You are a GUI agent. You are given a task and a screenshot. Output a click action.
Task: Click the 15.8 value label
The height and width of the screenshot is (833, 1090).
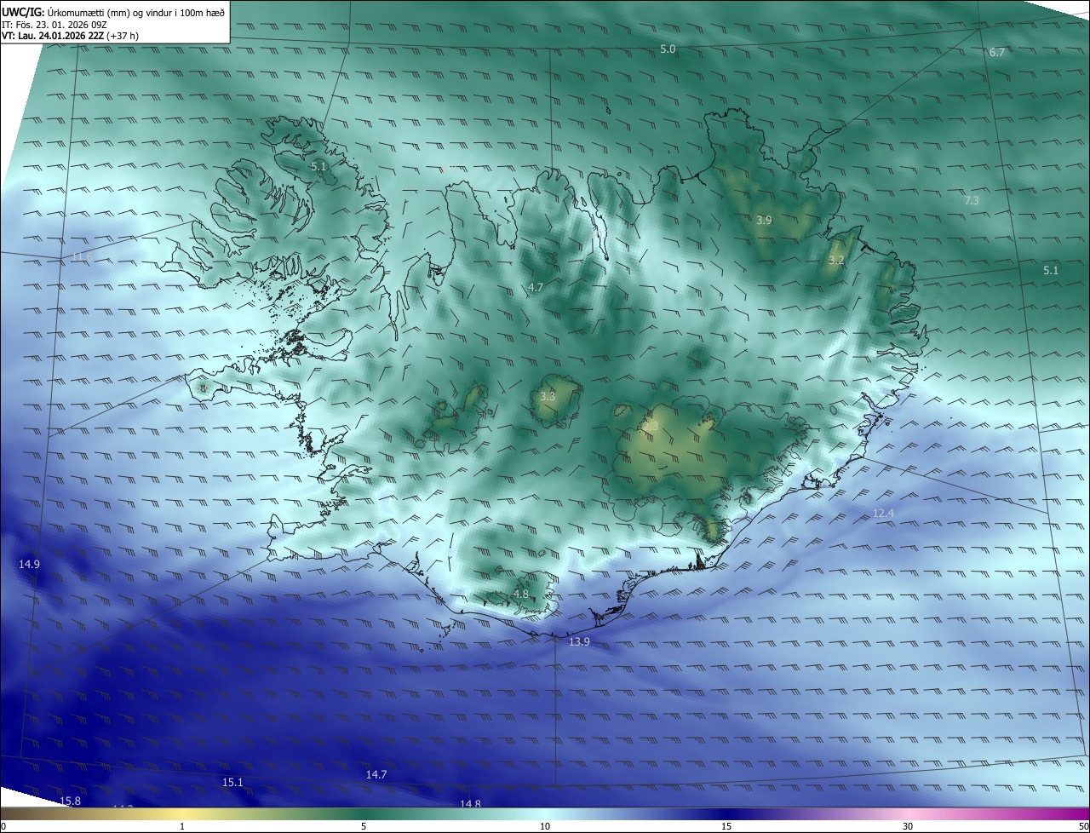[70, 801]
